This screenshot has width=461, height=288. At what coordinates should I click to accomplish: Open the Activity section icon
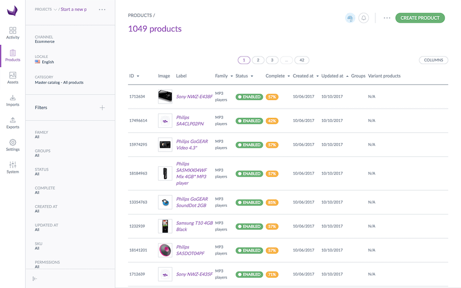tap(13, 31)
